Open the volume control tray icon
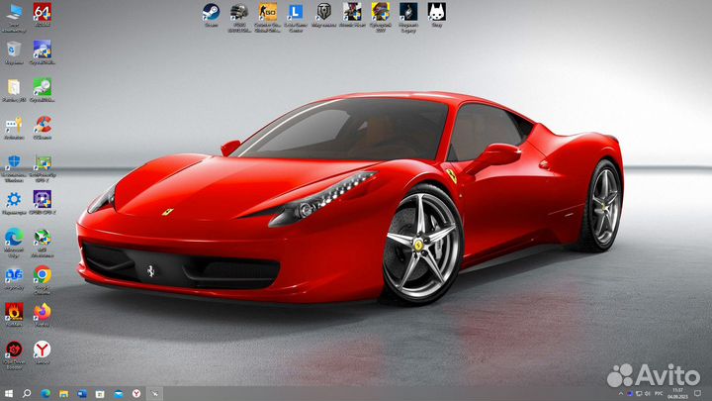This screenshot has width=712, height=401. click(x=647, y=394)
